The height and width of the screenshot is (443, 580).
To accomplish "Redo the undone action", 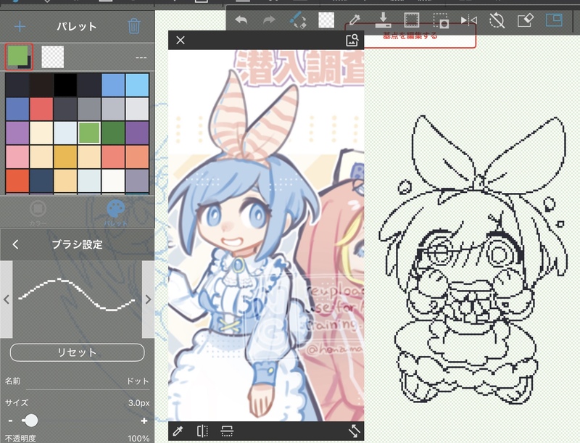I will pyautogui.click(x=269, y=20).
